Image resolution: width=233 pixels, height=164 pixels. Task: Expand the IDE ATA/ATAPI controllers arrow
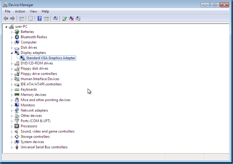click(12, 85)
